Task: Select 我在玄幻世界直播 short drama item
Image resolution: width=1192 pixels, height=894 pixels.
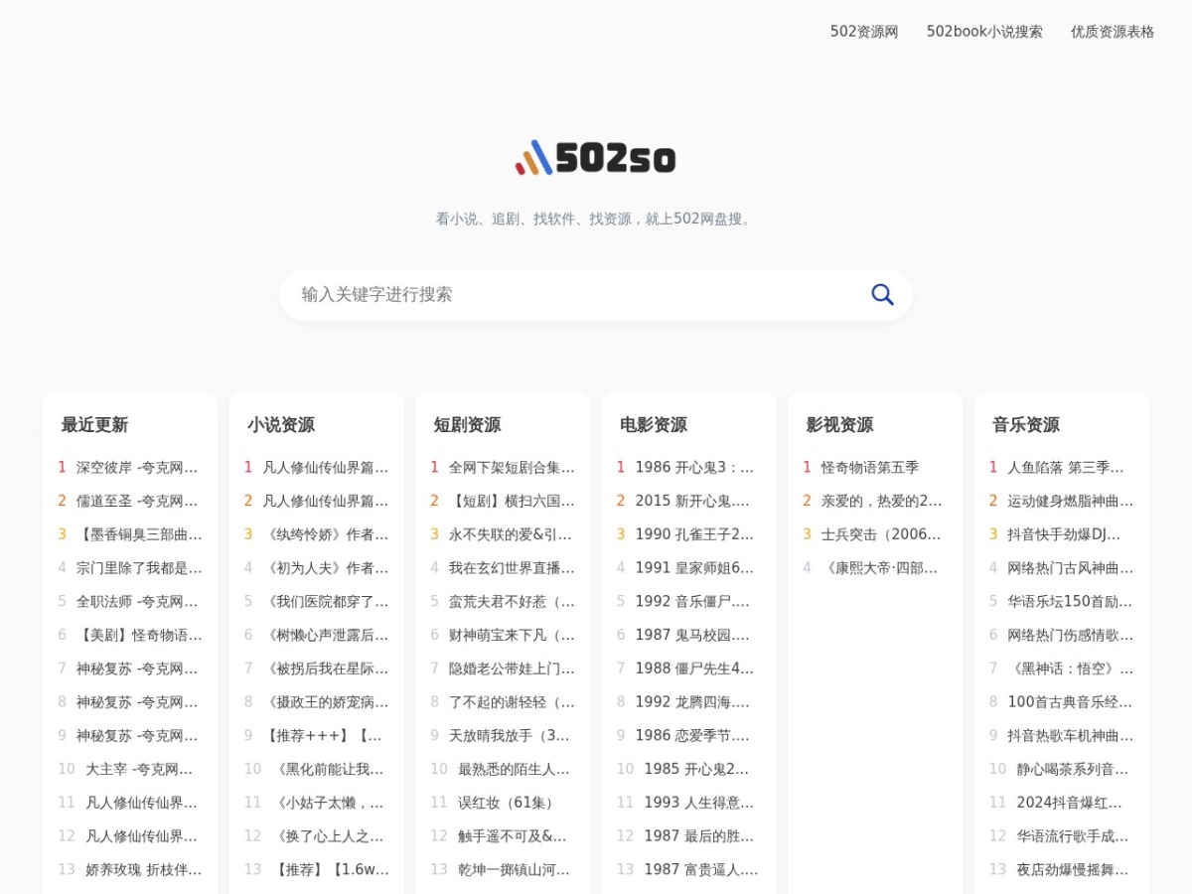Action: click(512, 568)
